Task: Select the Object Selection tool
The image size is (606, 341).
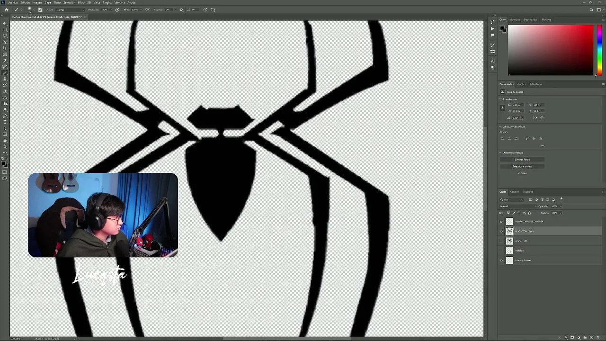Action: tap(5, 42)
